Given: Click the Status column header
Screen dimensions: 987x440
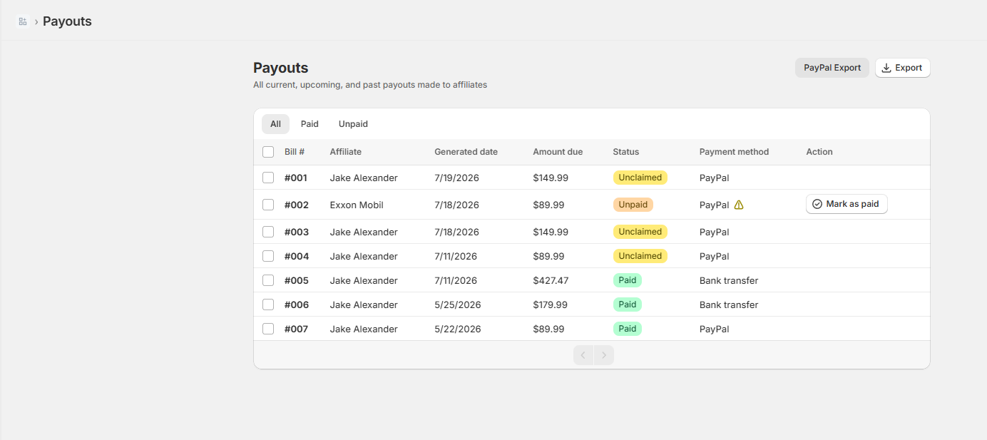Looking at the screenshot, I should [x=626, y=152].
